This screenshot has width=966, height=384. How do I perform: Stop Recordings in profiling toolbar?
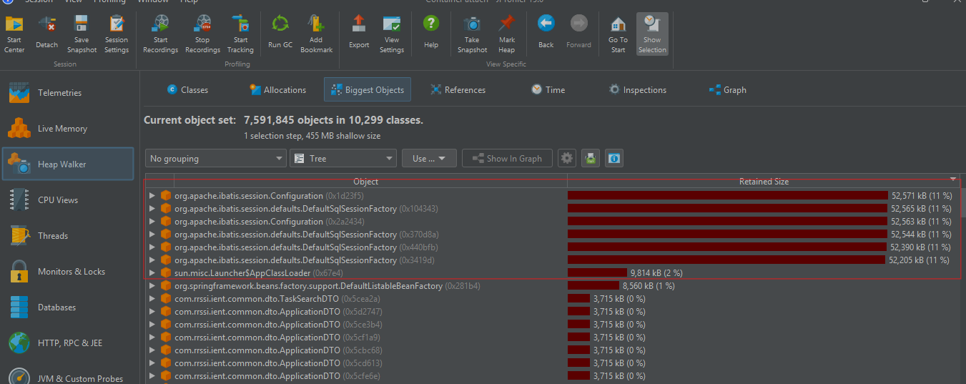tap(202, 34)
